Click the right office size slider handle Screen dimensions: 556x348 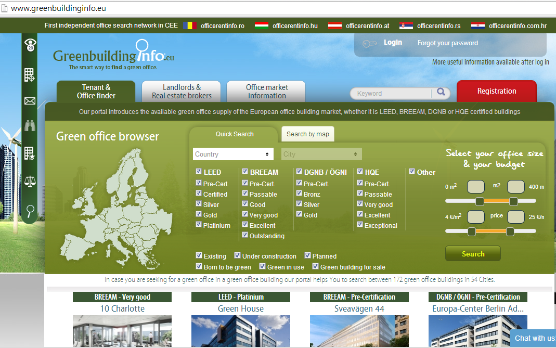(x=513, y=201)
